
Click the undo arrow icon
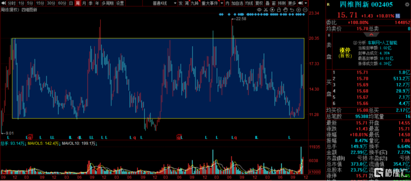[292, 10]
